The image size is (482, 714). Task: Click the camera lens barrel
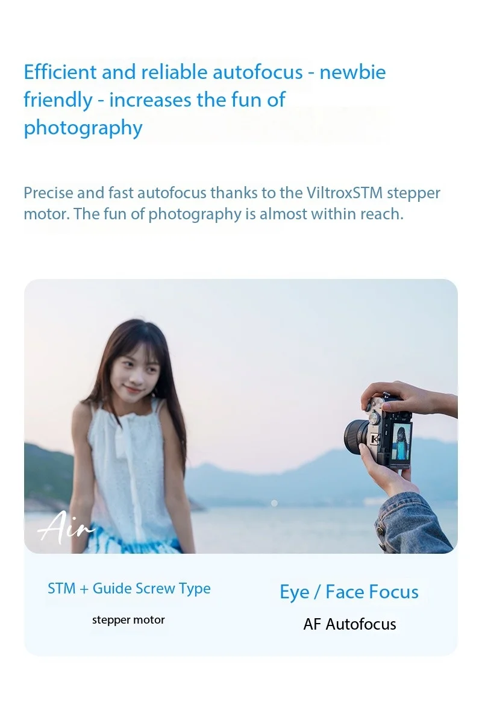358,435
